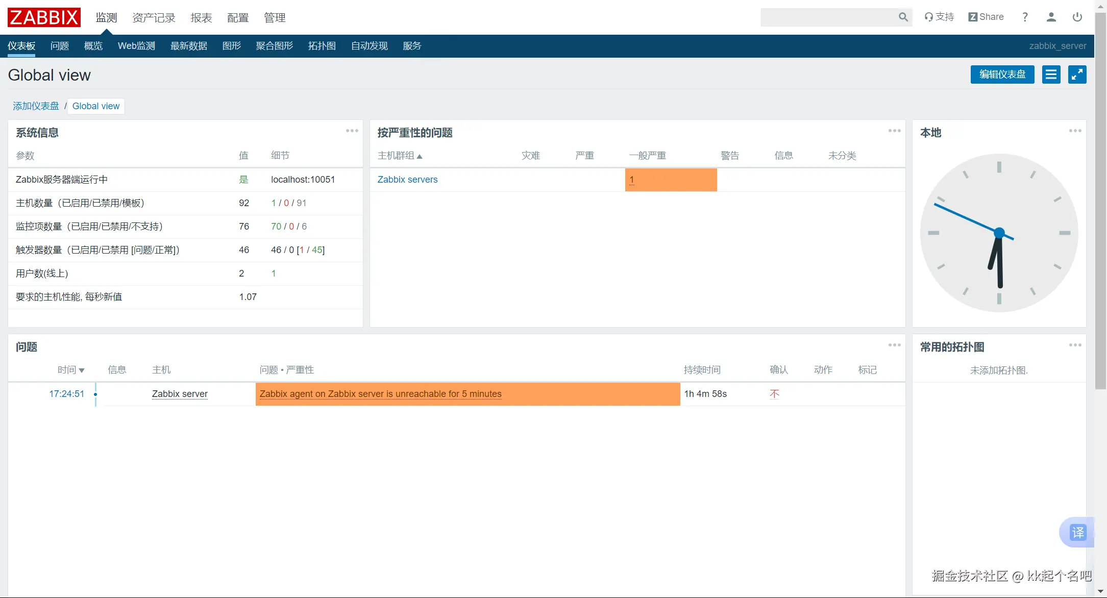
Task: Click the logout power icon
Action: coord(1077,17)
